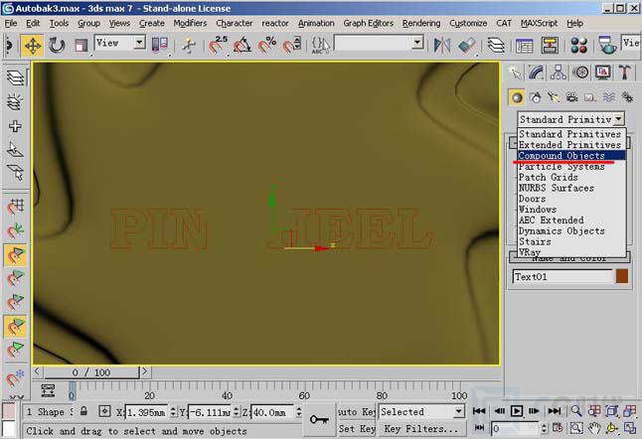642x439 pixels.
Task: Click the Text01 object color swatch
Action: pos(622,276)
